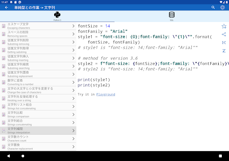Viewport: 229px width, 161px height.
Task: Open the Iterating over a string topic
Action: (x=38, y=98)
